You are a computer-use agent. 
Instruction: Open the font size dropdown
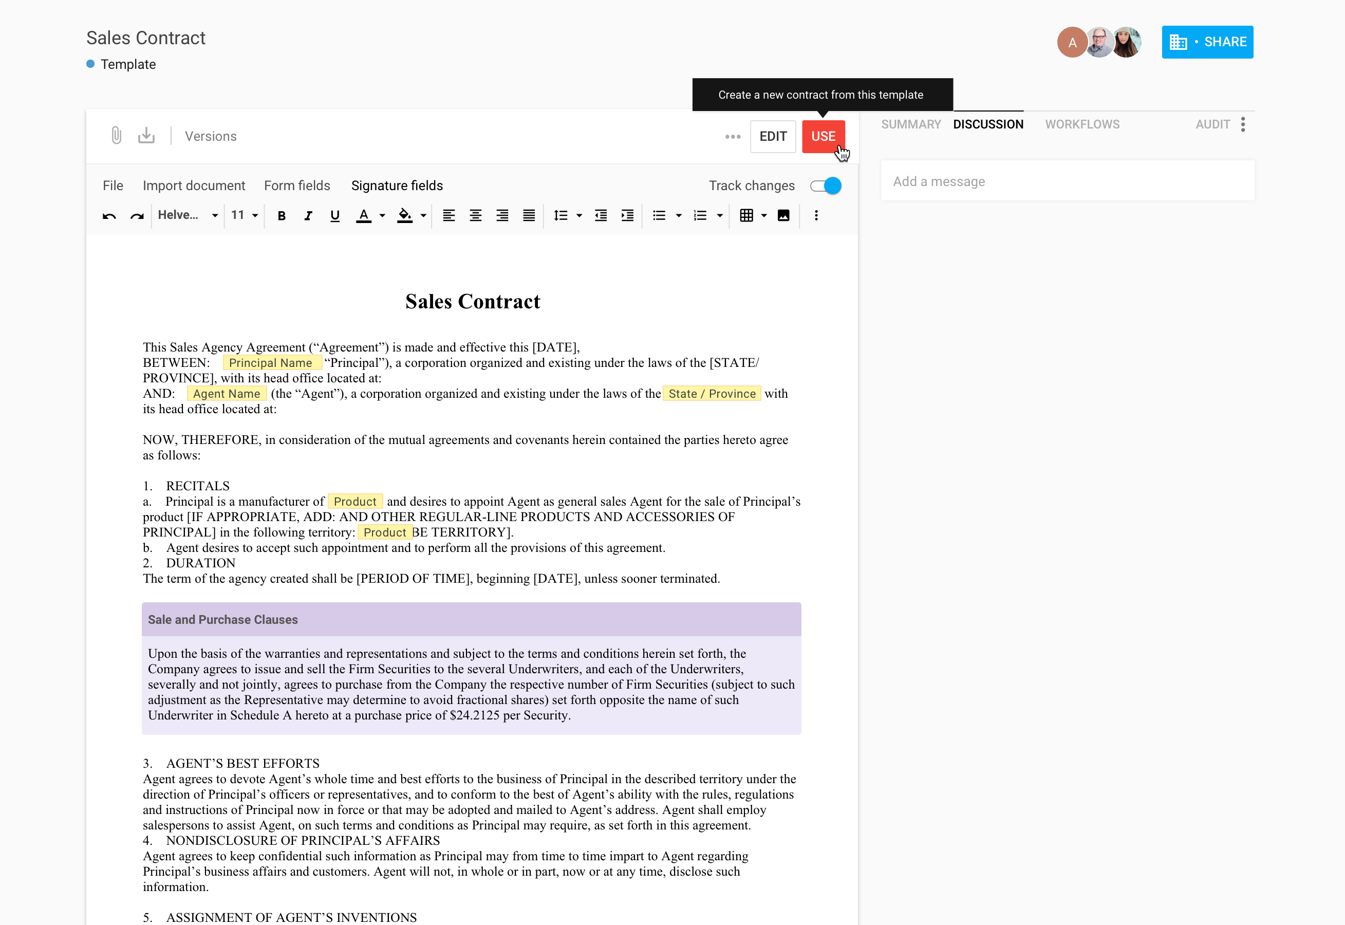244,215
